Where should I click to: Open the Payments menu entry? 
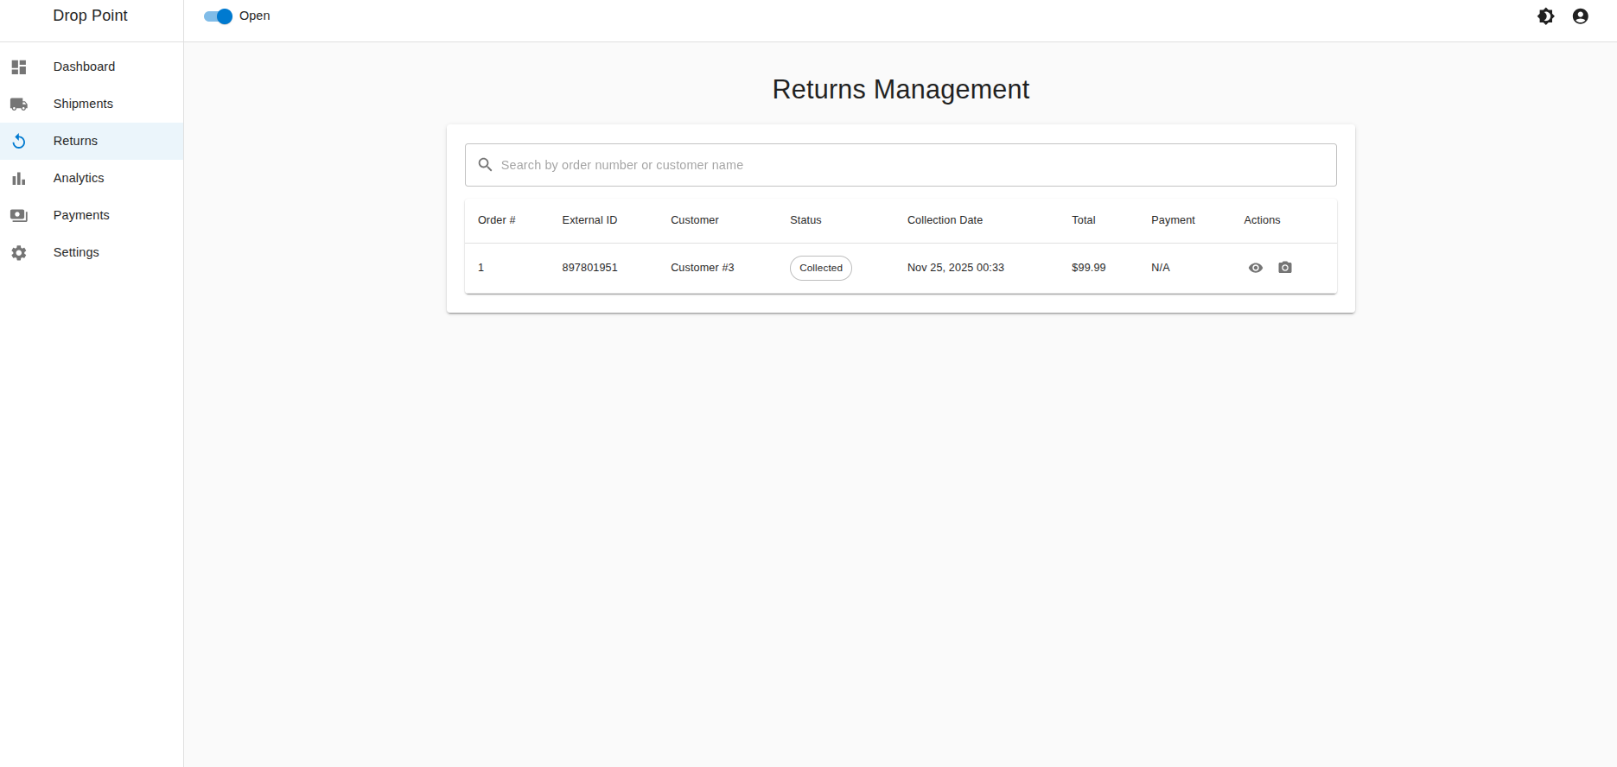[x=81, y=215]
